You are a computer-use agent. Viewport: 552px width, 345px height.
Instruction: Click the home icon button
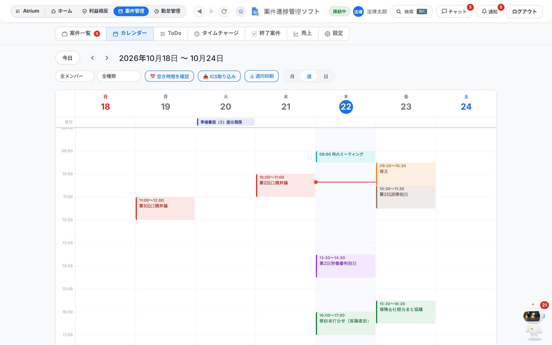coord(241,11)
